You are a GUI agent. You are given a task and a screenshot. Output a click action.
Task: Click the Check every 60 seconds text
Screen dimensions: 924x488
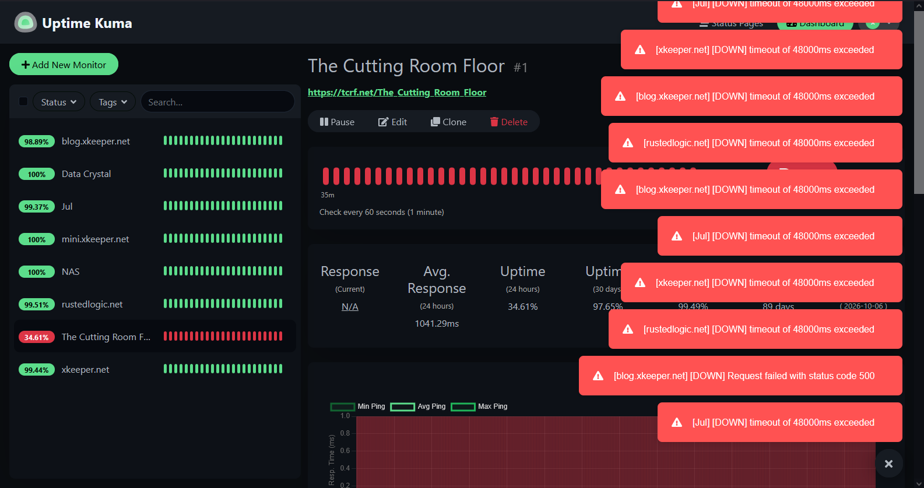(x=382, y=212)
